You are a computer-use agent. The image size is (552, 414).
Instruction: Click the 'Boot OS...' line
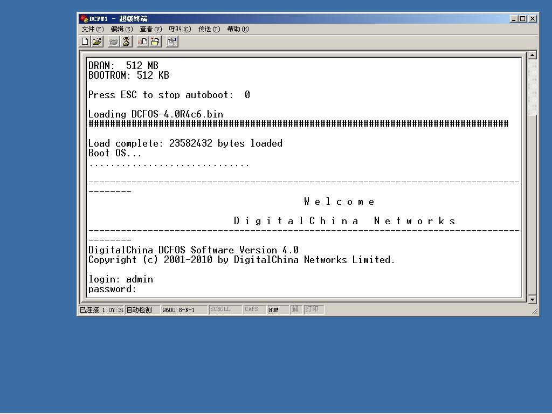pyautogui.click(x=115, y=153)
